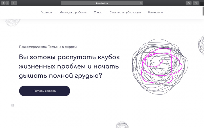Navigate to Контакты

[x=156, y=13]
